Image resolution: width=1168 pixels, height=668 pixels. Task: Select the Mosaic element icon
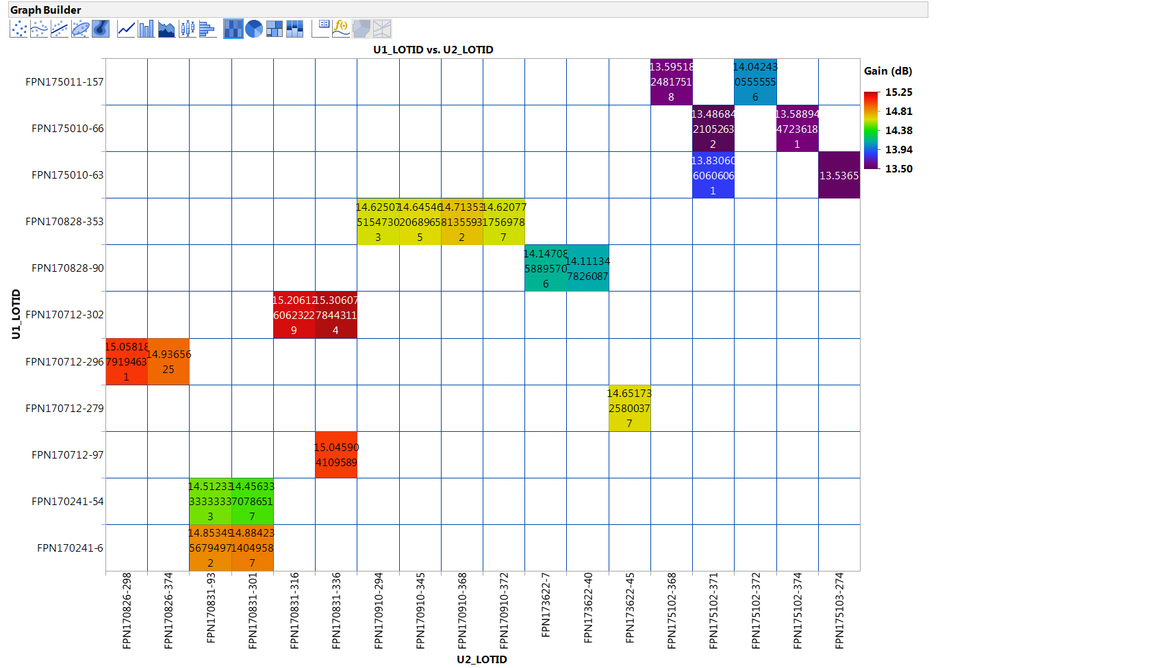coord(294,29)
